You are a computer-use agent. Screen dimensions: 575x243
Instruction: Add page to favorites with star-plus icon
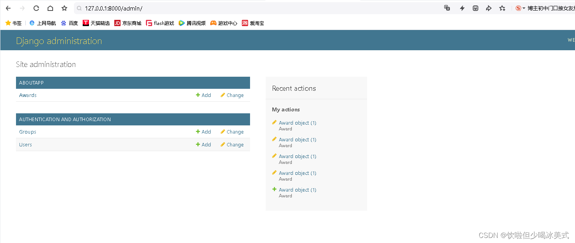(x=502, y=8)
